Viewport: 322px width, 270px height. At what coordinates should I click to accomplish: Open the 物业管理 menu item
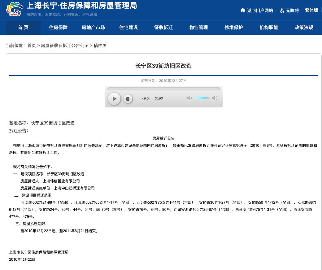[x=198, y=28]
